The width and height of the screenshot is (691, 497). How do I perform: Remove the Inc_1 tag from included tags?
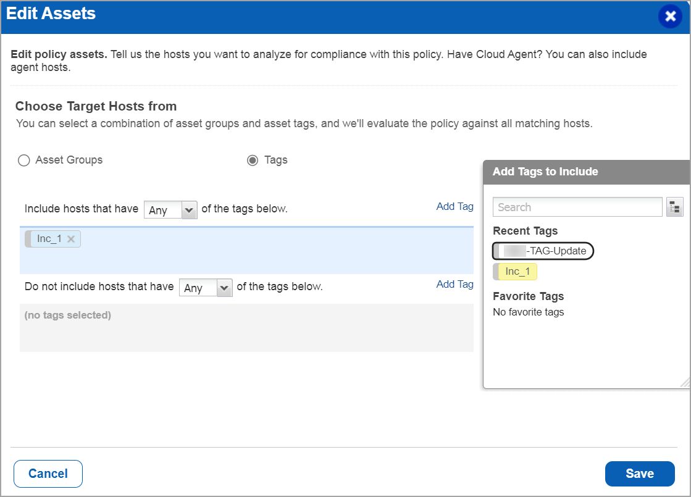tap(71, 240)
